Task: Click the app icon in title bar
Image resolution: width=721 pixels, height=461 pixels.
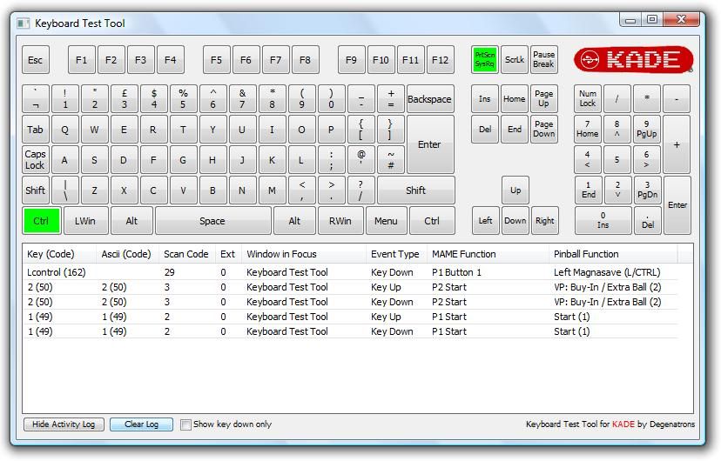Action: point(23,23)
